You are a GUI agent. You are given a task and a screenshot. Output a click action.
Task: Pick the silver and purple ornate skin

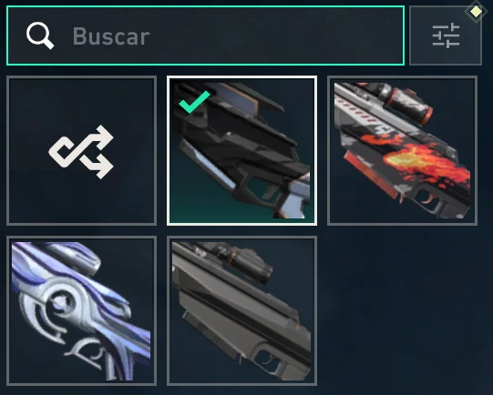pyautogui.click(x=81, y=311)
